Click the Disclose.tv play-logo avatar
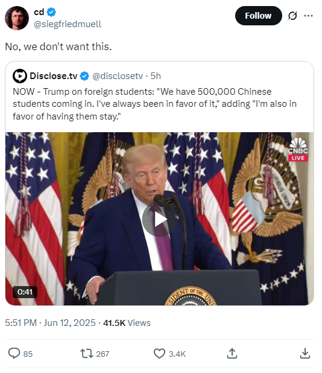 click(x=20, y=76)
